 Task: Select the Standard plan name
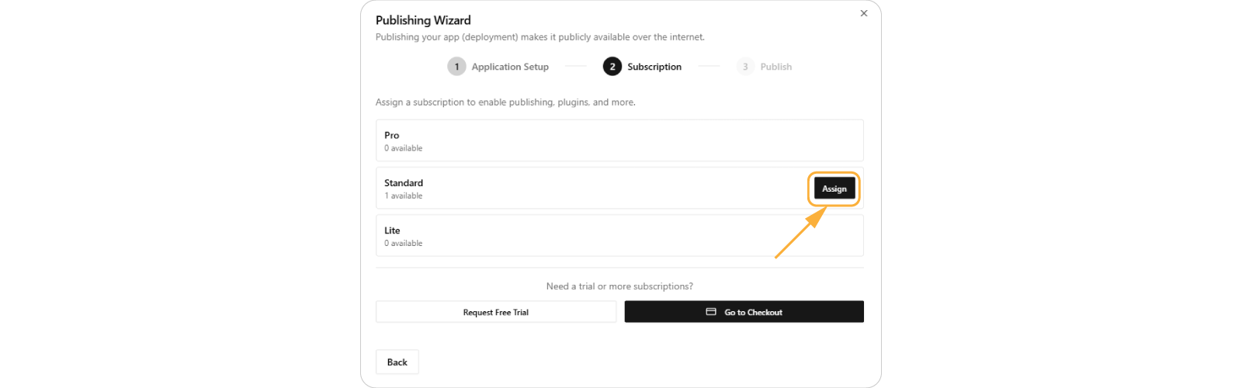pyautogui.click(x=404, y=183)
